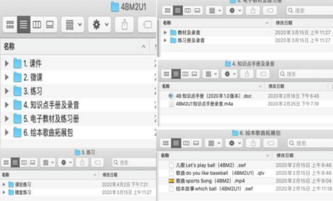This screenshot has width=333, height=201.
Task: Select 绘本故事 which ball .swf file
Action: coord(214,189)
